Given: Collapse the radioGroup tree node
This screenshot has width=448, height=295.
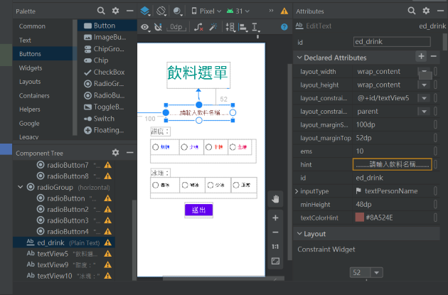Looking at the screenshot, I should coord(21,188).
